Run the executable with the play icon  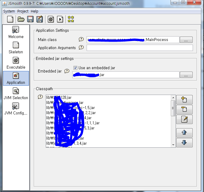tap(60, 19)
